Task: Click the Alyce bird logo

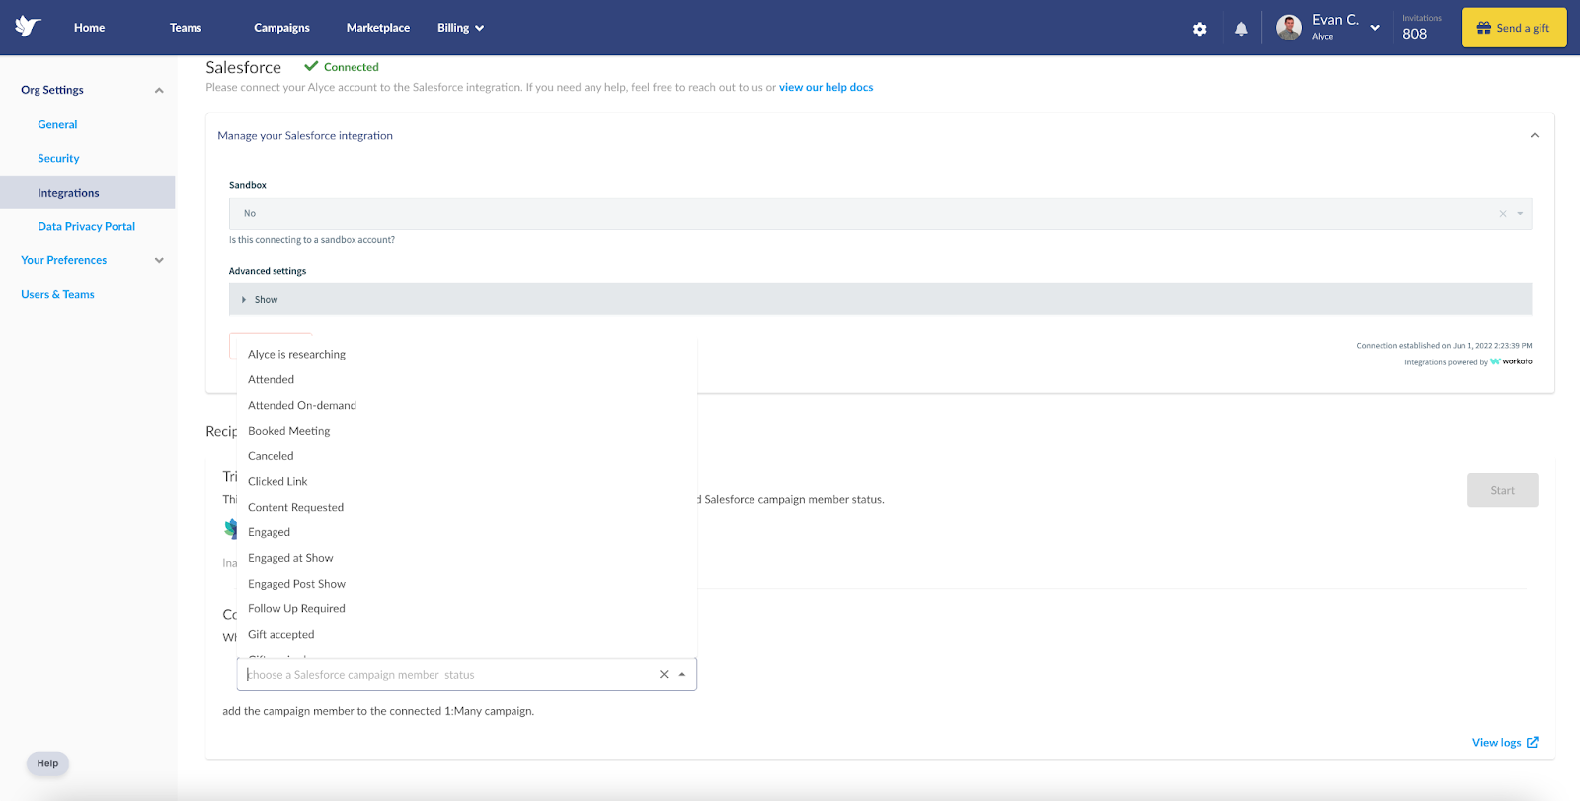Action: [x=28, y=27]
